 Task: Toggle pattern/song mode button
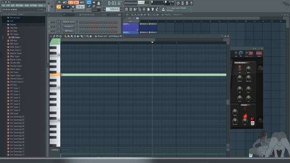click(58, 7)
